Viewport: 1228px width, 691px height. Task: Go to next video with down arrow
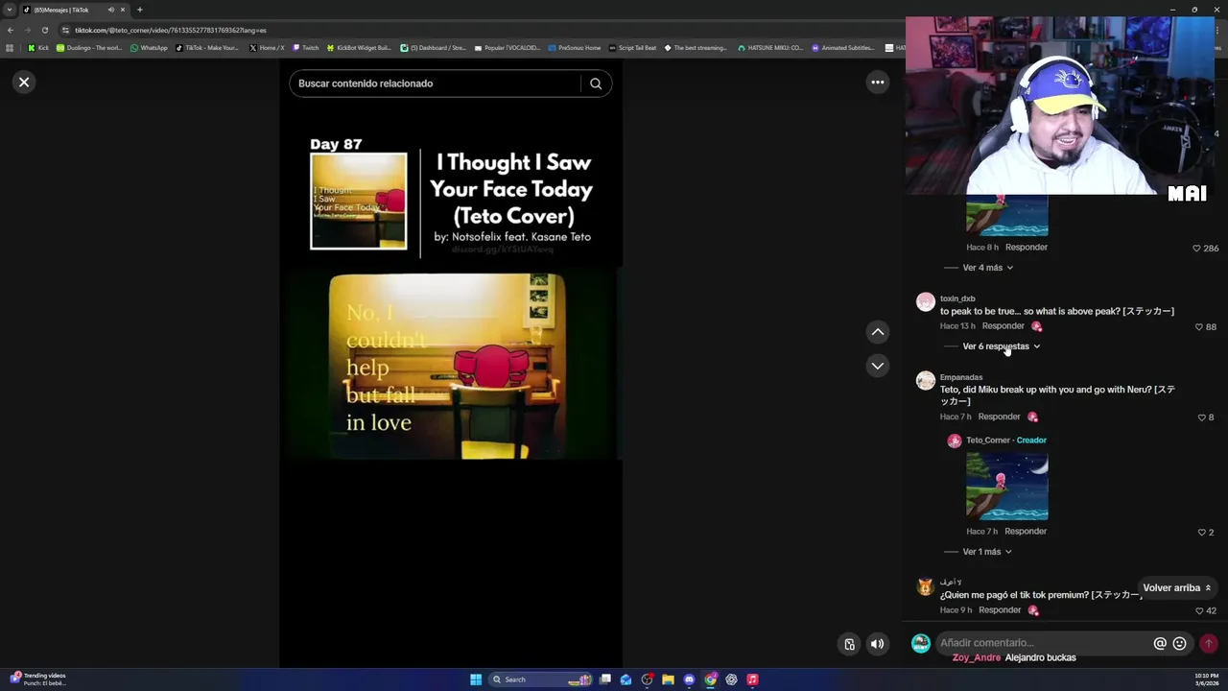pyautogui.click(x=877, y=366)
